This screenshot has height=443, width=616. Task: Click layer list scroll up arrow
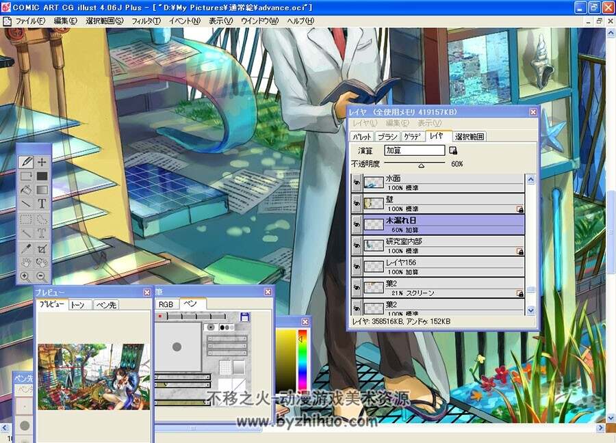tap(530, 180)
